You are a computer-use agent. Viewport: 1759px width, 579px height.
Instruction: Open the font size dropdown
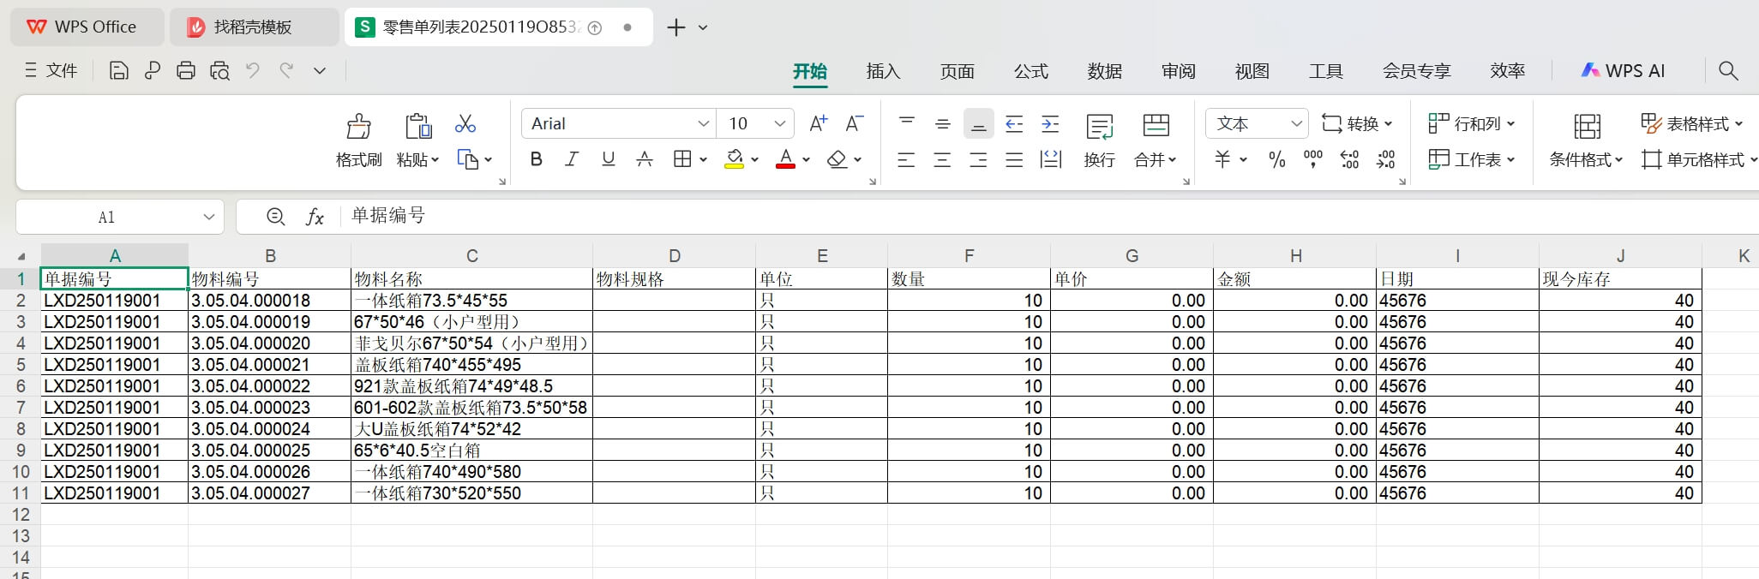[x=779, y=123]
